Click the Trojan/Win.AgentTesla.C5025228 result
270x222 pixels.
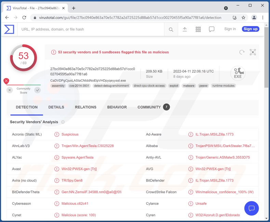[x=87, y=146]
